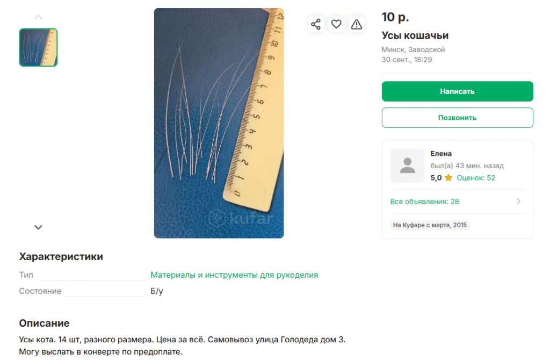
Task: Open Материалы и инструменты для рукоделия category
Action: pos(234,275)
